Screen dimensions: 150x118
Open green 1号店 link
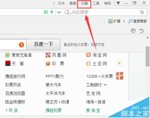(x=12, y=110)
